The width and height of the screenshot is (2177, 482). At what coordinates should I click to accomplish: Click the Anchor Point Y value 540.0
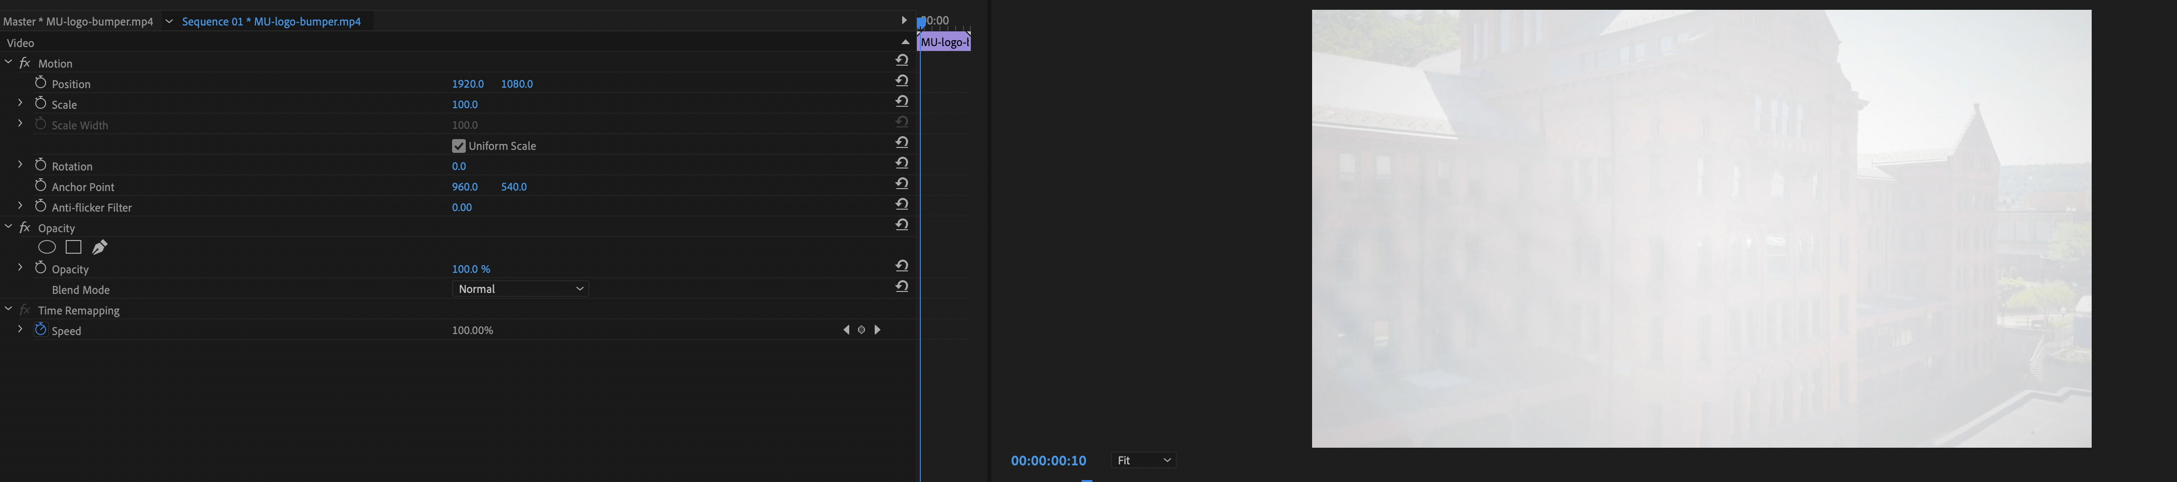514,187
